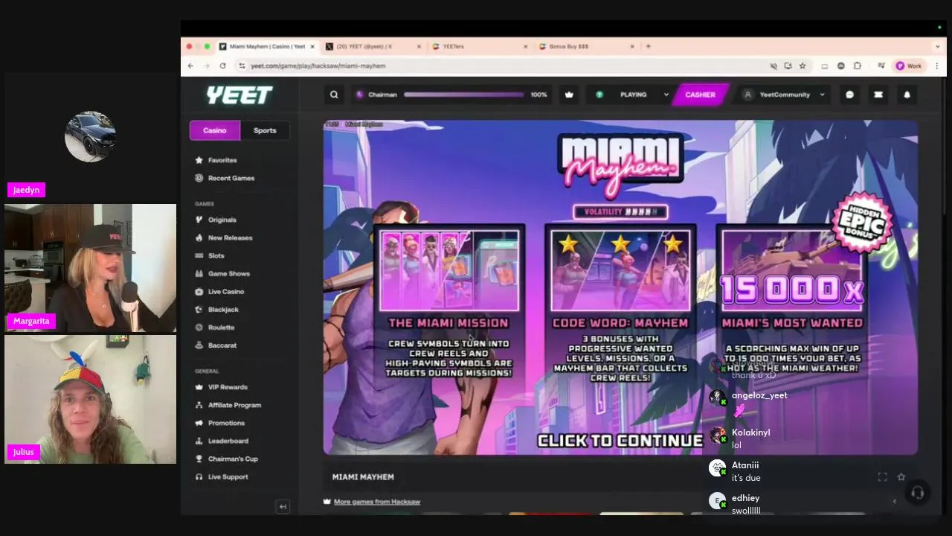Open a new browser tab
952x536 pixels.
coord(648,46)
